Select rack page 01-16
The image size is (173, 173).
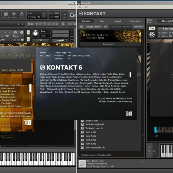(30, 24)
